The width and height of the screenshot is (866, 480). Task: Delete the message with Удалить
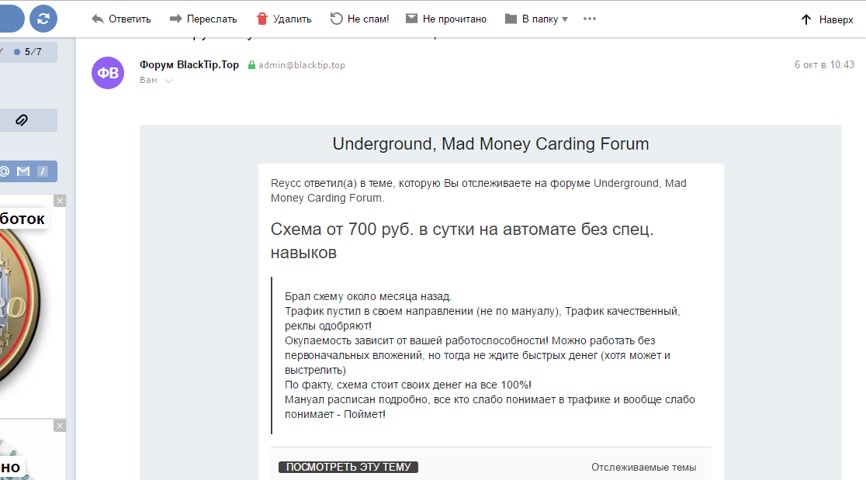[284, 19]
